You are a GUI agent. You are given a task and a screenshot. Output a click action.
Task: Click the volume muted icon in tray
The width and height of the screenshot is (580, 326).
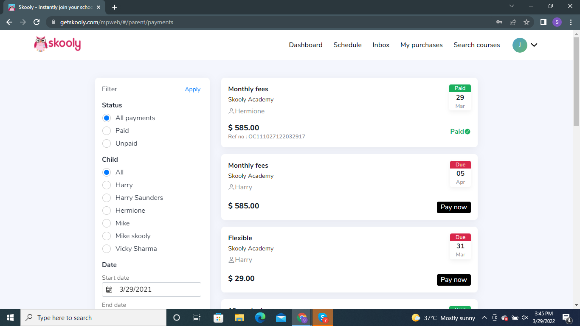pyautogui.click(x=525, y=318)
